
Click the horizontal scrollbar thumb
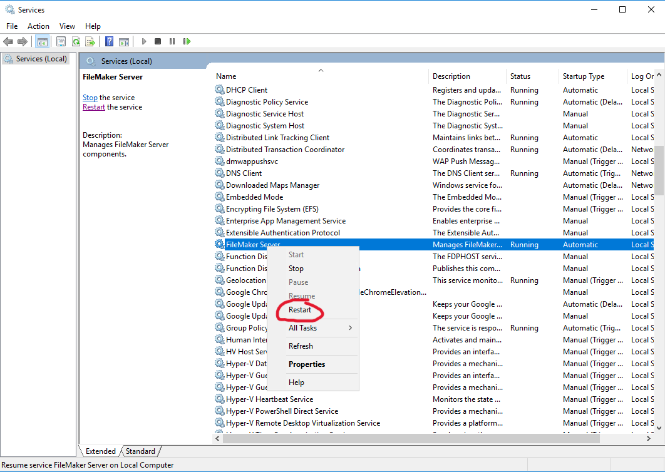[411, 438]
